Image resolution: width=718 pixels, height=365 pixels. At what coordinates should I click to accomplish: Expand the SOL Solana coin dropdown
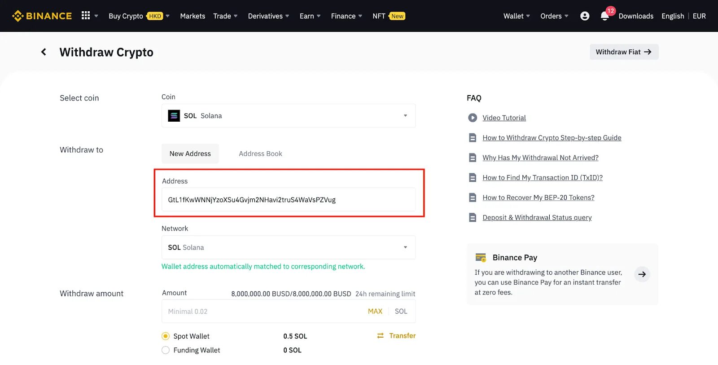(405, 116)
